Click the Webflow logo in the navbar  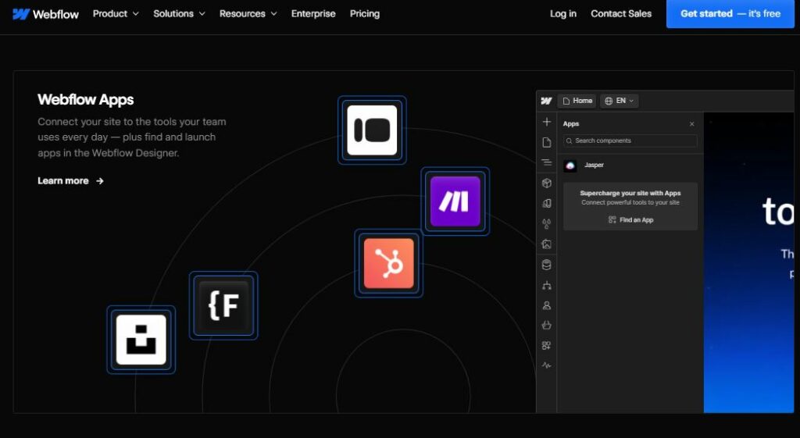pos(45,14)
